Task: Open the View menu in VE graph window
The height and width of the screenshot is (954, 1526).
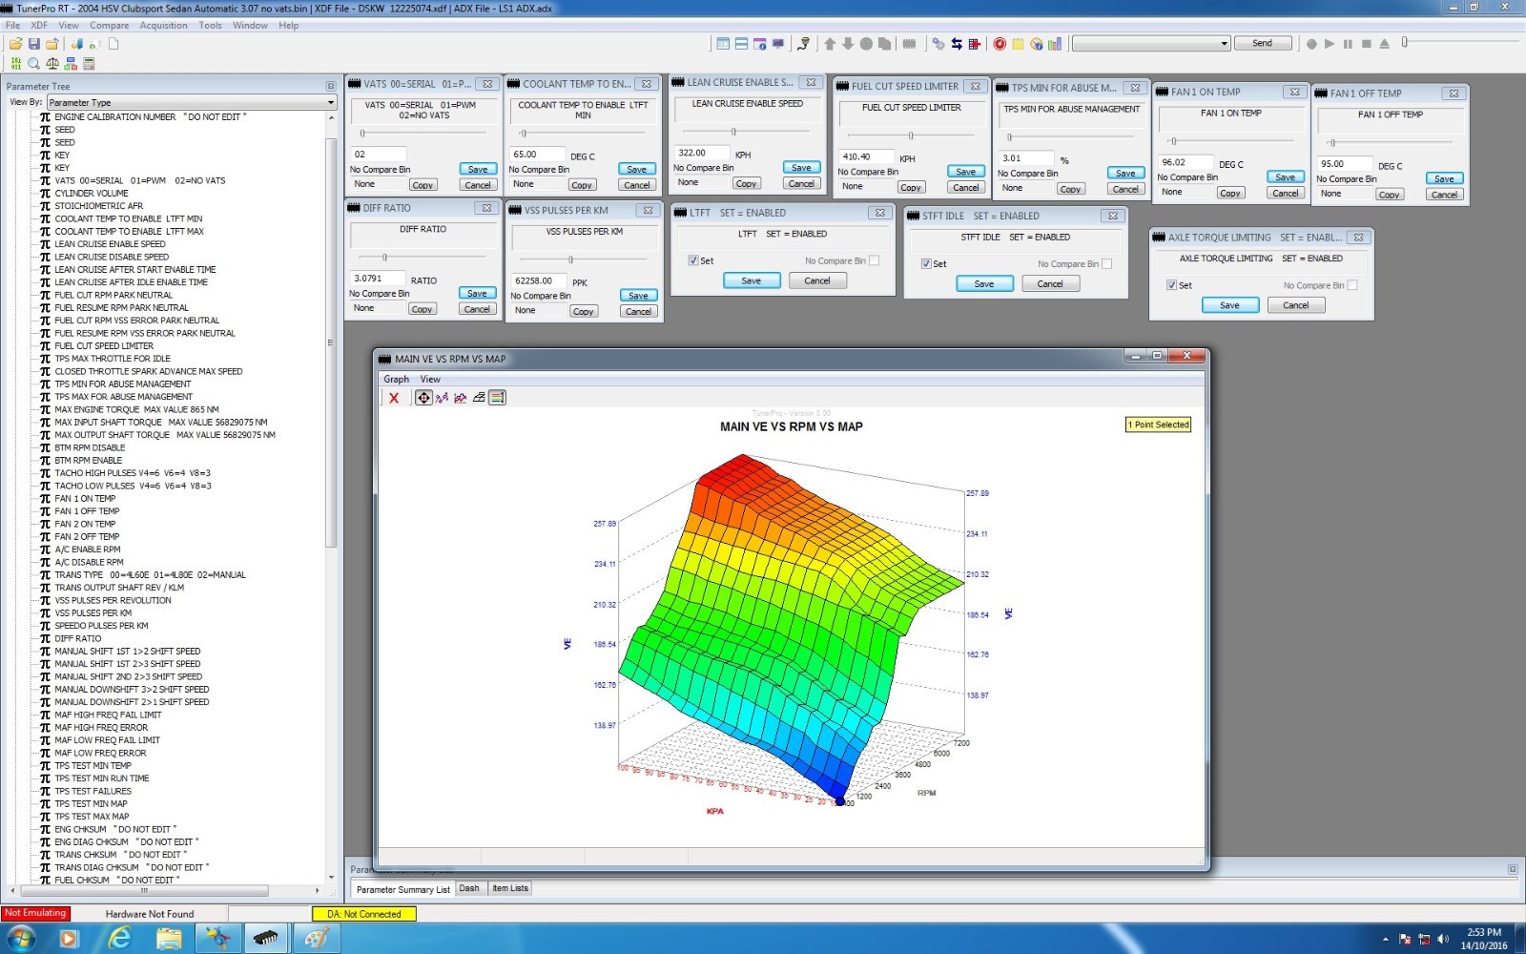Action: [x=430, y=379]
